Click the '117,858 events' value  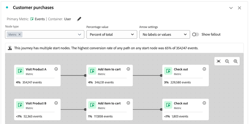pyautogui.click(x=103, y=116)
